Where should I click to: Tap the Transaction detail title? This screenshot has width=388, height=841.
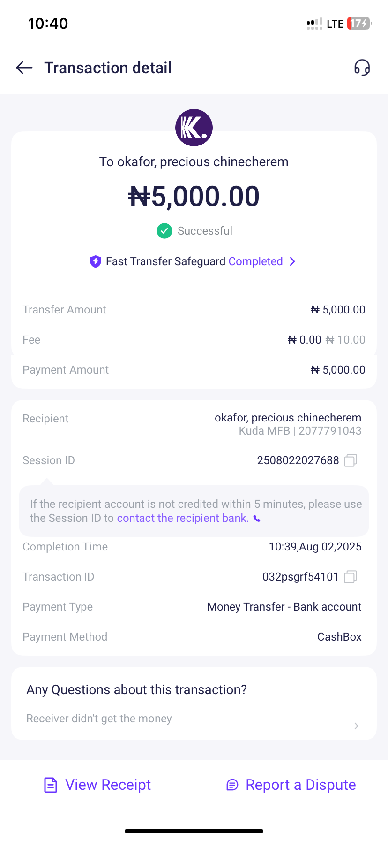(108, 68)
